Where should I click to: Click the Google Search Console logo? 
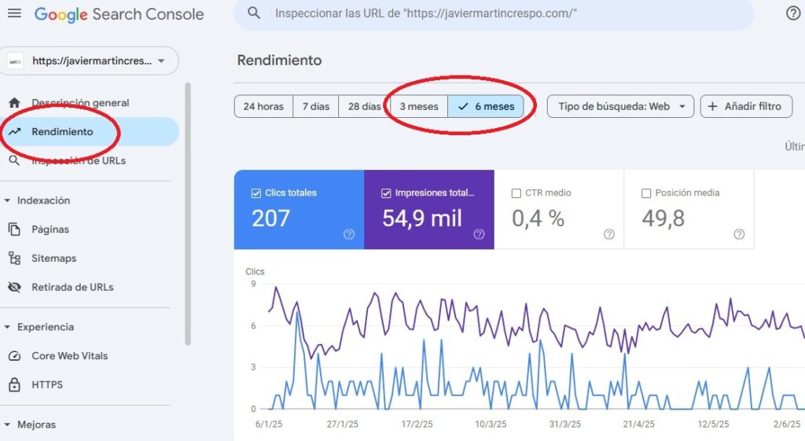tap(119, 14)
